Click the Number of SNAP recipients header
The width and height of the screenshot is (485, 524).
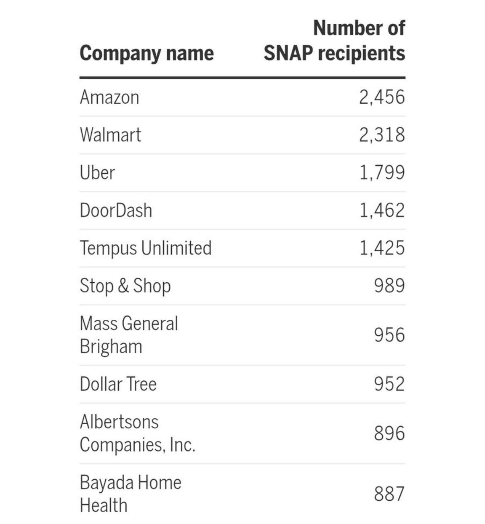[334, 41]
